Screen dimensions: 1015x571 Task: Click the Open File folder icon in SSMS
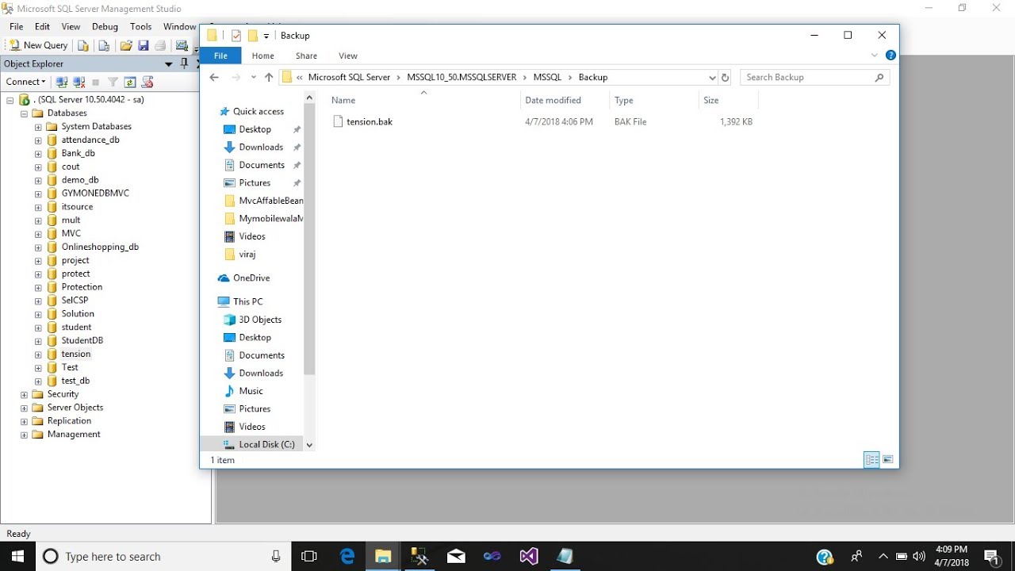pyautogui.click(x=126, y=45)
